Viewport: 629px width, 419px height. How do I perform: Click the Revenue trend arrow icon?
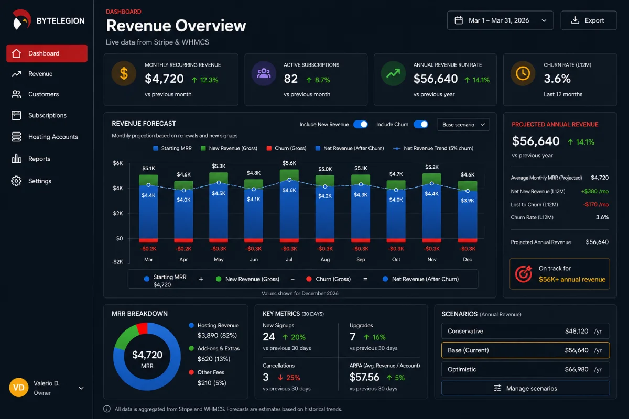pyautogui.click(x=16, y=74)
